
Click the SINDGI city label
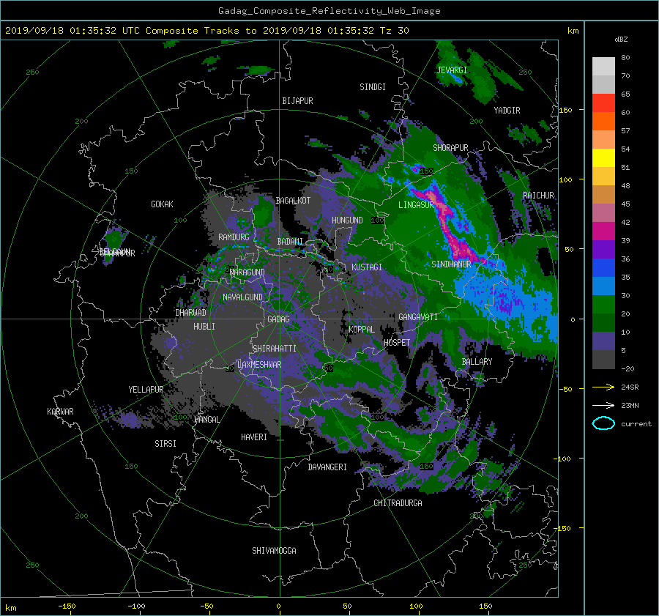point(373,87)
